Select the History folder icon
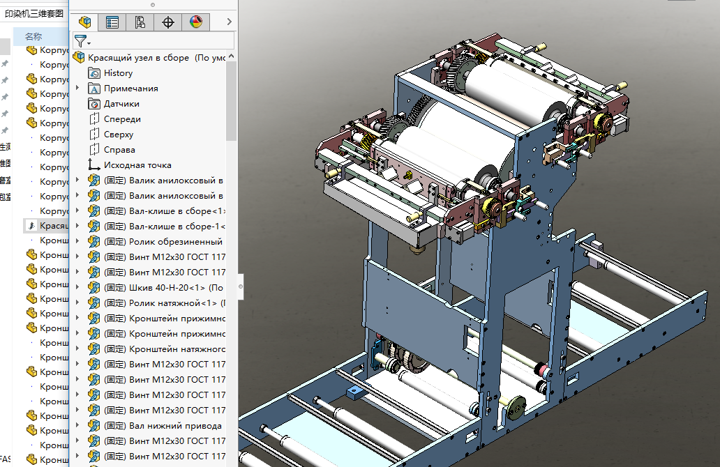 [94, 73]
